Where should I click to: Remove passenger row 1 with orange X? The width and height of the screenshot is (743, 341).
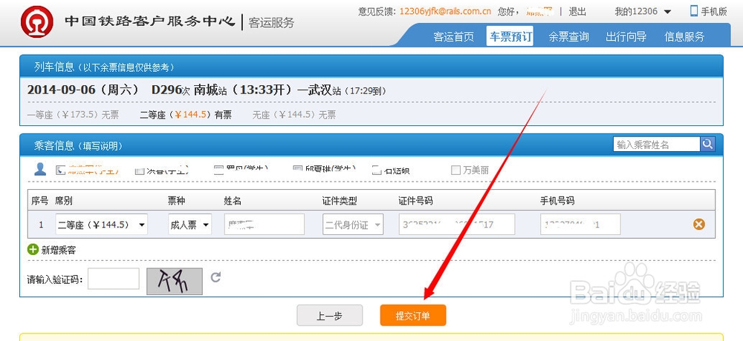click(699, 224)
